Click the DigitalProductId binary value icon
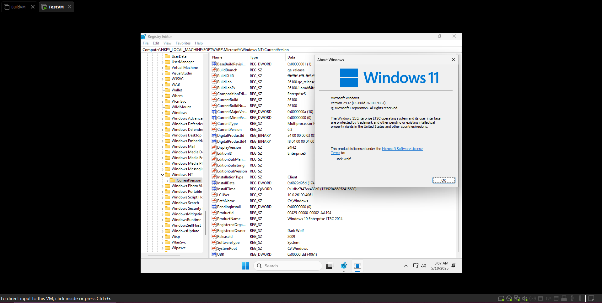This screenshot has height=303, width=602. 214,135
